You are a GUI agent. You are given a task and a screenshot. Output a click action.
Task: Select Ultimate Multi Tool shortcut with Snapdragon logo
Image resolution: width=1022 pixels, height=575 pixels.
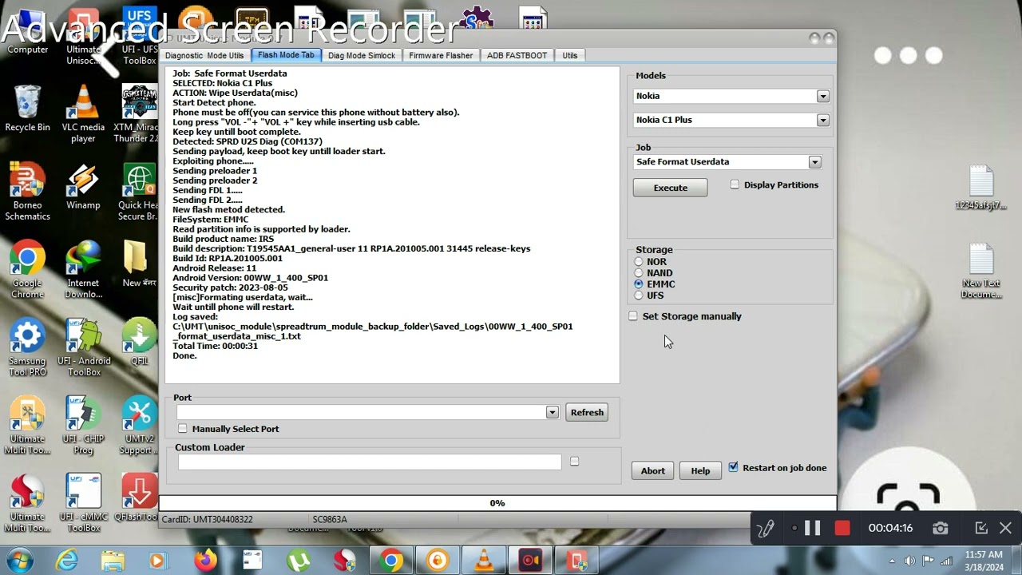[27, 503]
